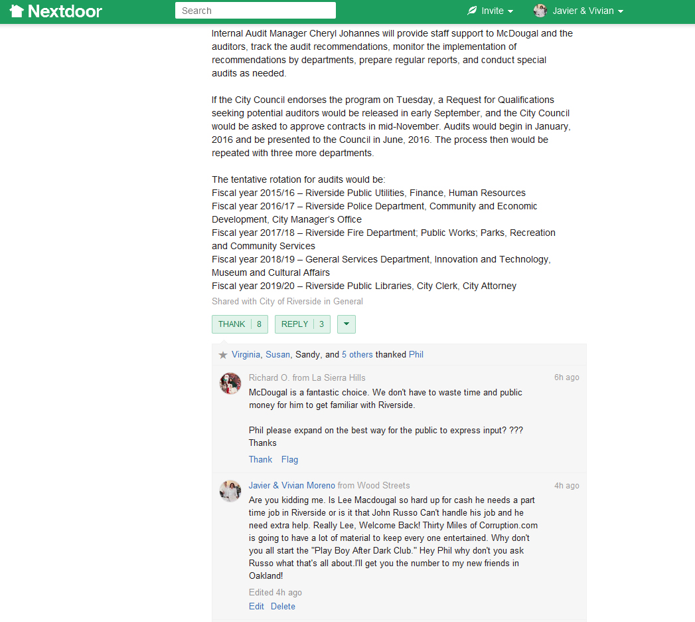The width and height of the screenshot is (695, 622).
Task: Open Susan's profile link
Action: pos(277,355)
